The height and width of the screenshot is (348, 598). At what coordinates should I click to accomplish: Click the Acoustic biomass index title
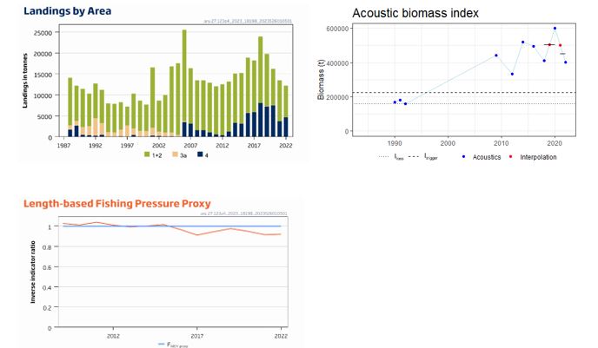tap(403, 13)
